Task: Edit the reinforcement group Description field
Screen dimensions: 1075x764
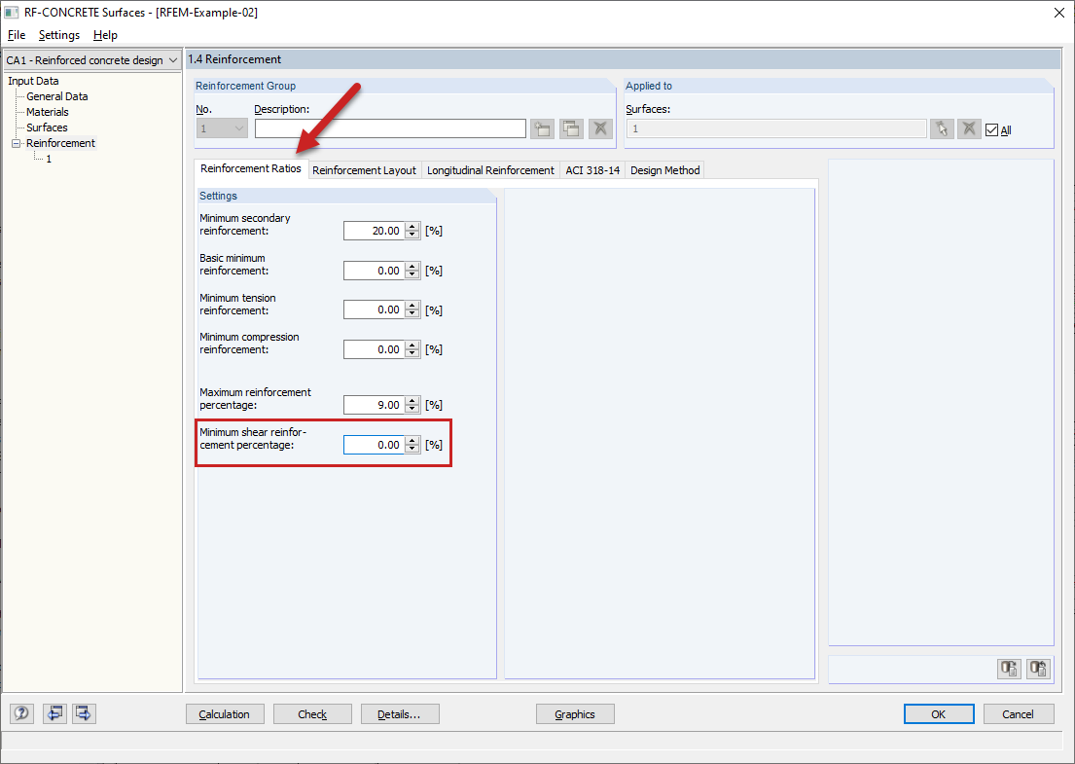Action: tap(389, 127)
